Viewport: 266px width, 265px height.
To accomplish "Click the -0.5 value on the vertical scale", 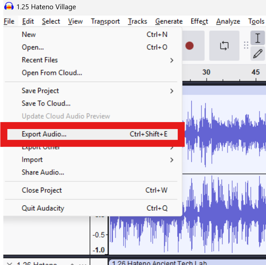I will (99, 235).
